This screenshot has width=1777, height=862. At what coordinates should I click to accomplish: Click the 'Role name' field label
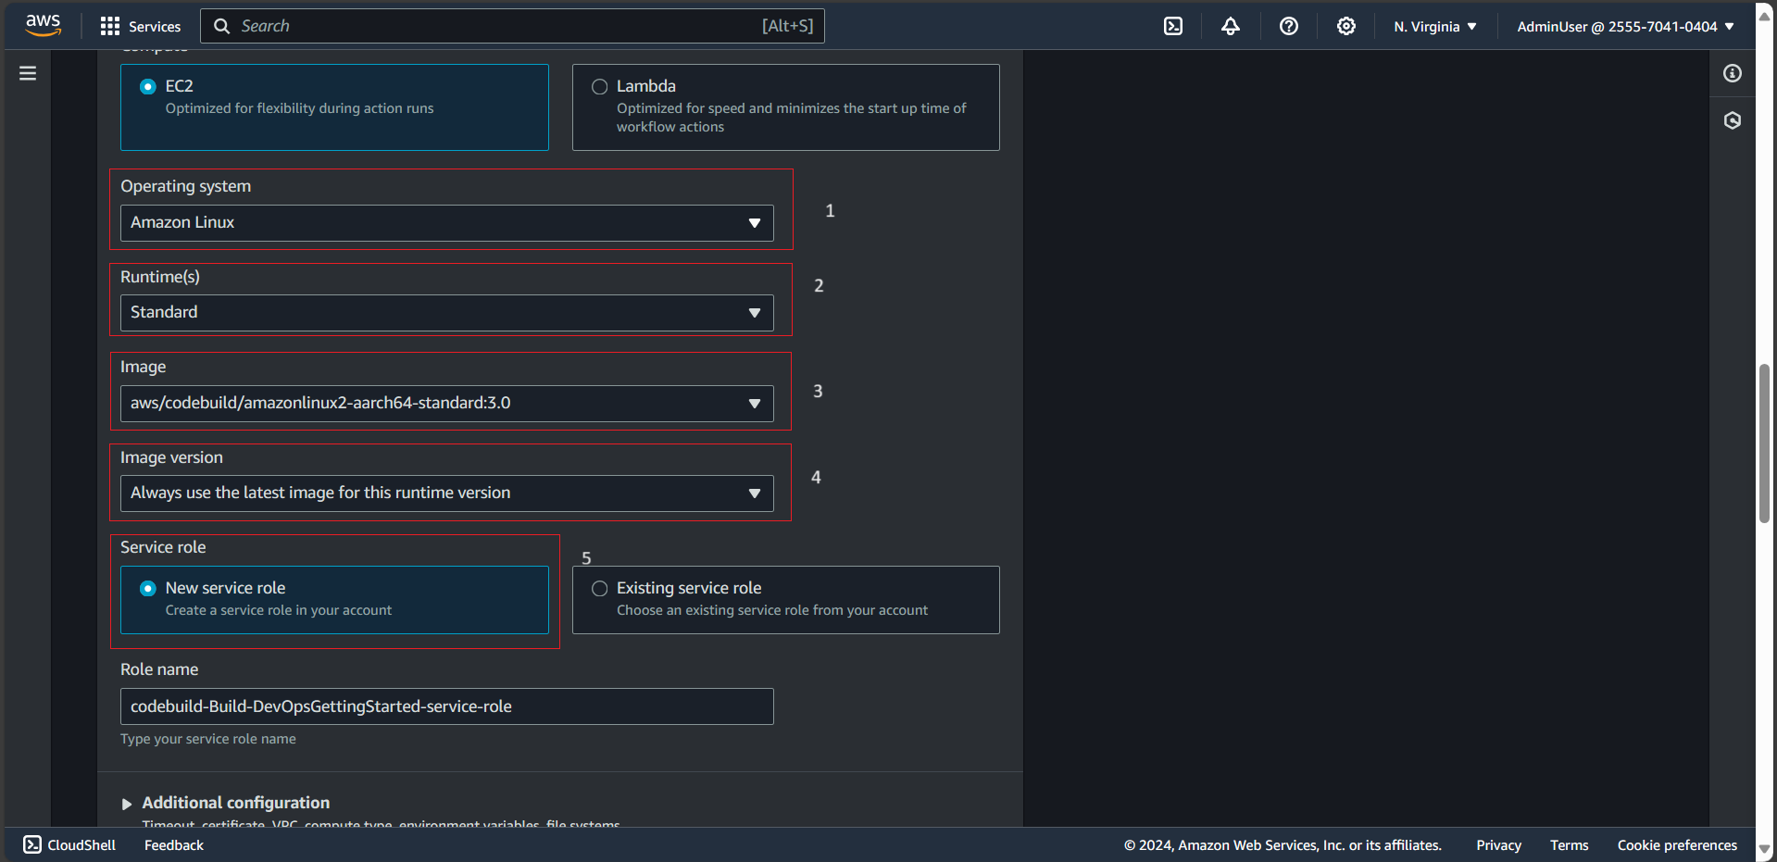(x=159, y=669)
